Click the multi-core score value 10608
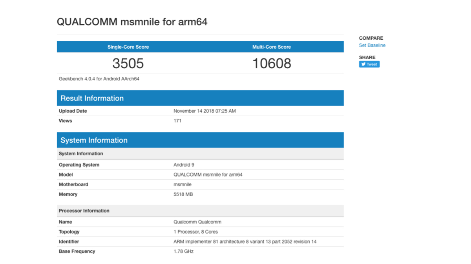The height and width of the screenshot is (264, 471). tap(271, 63)
